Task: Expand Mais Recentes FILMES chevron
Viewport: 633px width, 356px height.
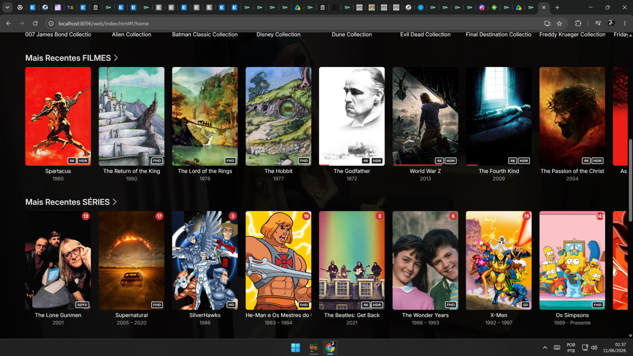Action: click(x=116, y=57)
